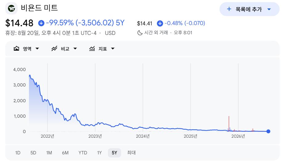Viewport: 283px width, 163px height.
Task: Choose the 1Y time range
Action: 100,153
